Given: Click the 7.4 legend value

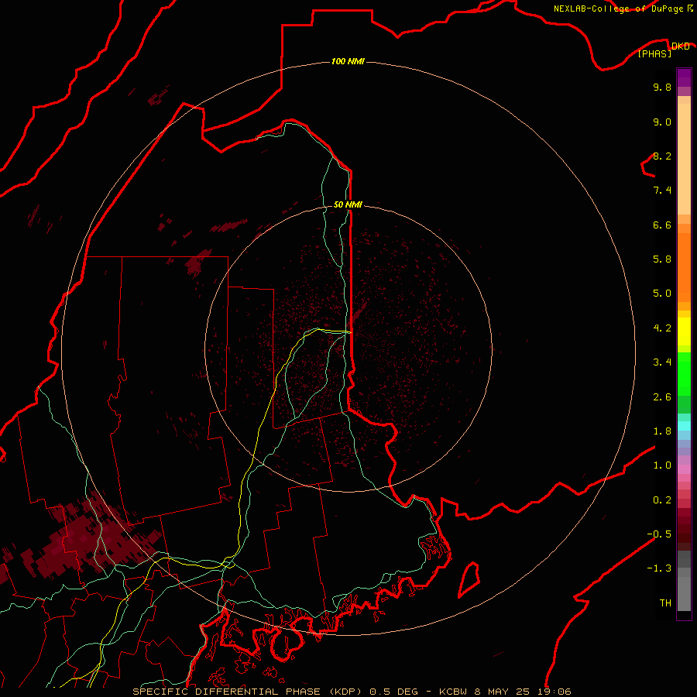Looking at the screenshot, I should 662,191.
